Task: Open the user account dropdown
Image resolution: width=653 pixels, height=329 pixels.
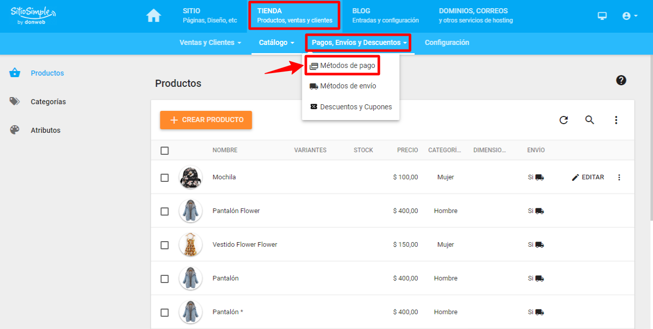Action: point(630,16)
